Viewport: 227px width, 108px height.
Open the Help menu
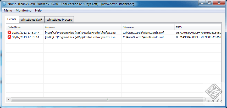tap(38, 10)
